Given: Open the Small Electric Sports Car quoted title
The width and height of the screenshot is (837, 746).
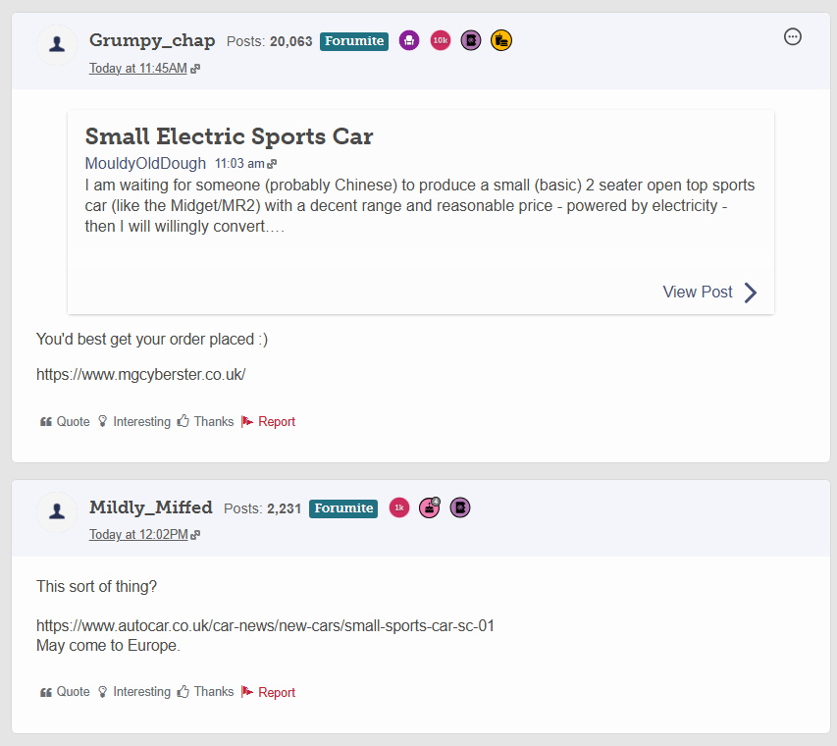Looking at the screenshot, I should (229, 136).
